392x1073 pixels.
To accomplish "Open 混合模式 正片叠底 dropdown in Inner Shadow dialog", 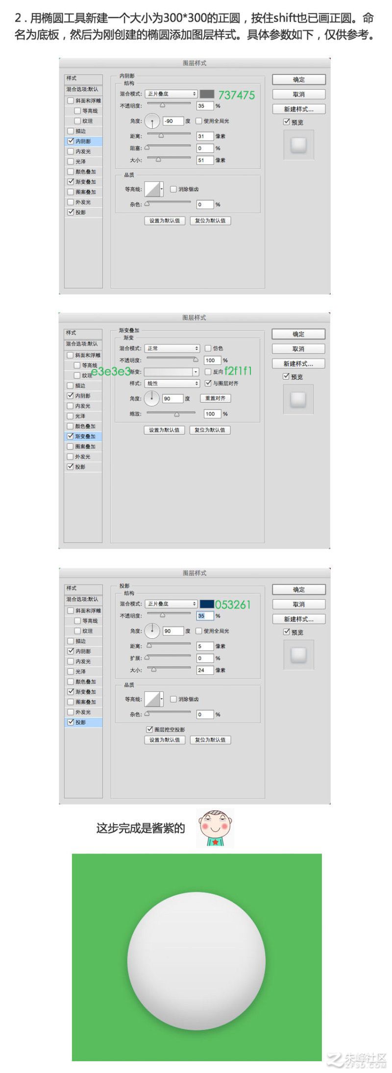I will click(x=171, y=94).
